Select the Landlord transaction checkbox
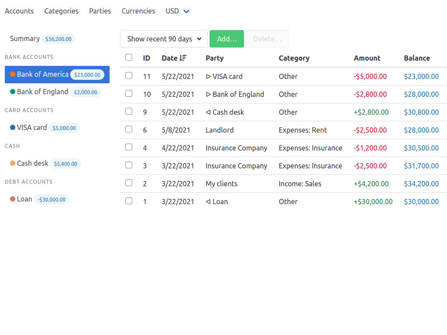 [129, 129]
